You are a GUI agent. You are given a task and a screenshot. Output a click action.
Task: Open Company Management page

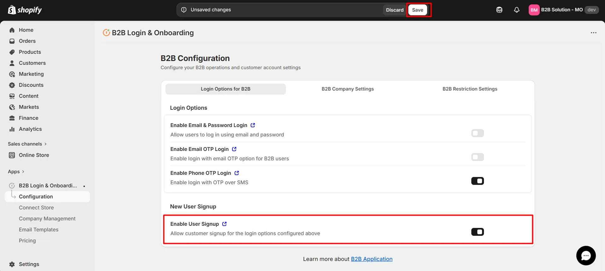point(47,218)
